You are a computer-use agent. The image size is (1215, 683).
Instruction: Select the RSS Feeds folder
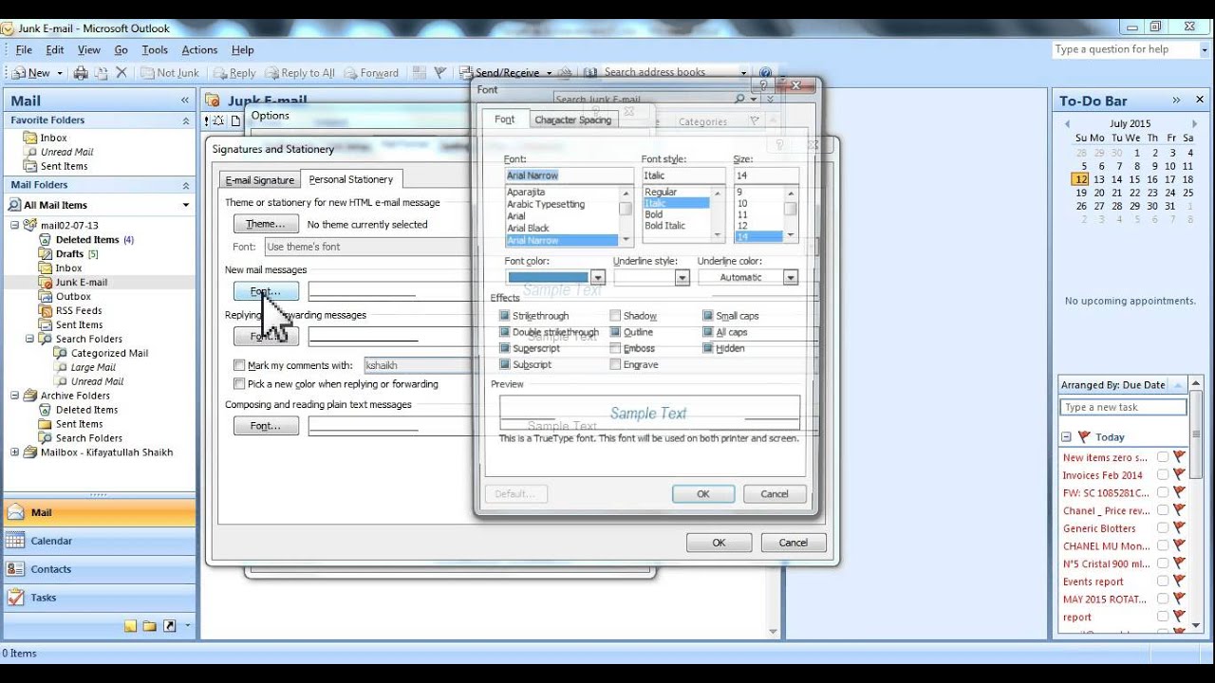click(78, 310)
